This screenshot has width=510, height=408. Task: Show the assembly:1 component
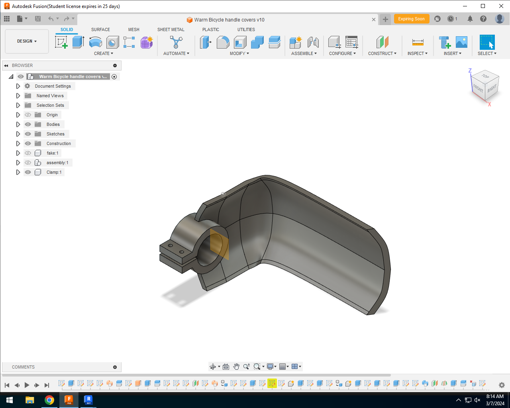pos(28,163)
